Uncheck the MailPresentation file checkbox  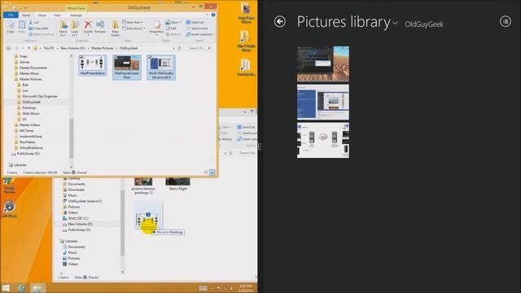point(81,58)
